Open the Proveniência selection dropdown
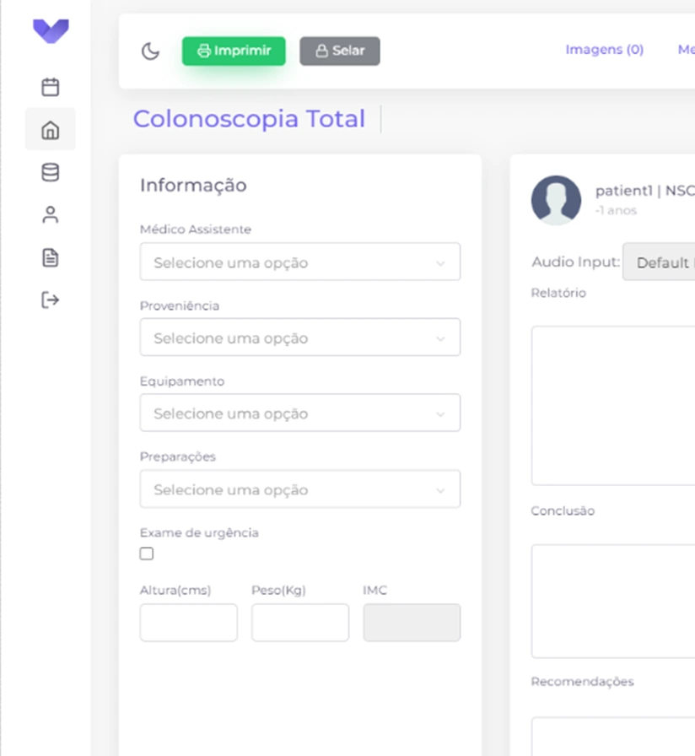Screen dimensions: 695x756 [x=299, y=337]
